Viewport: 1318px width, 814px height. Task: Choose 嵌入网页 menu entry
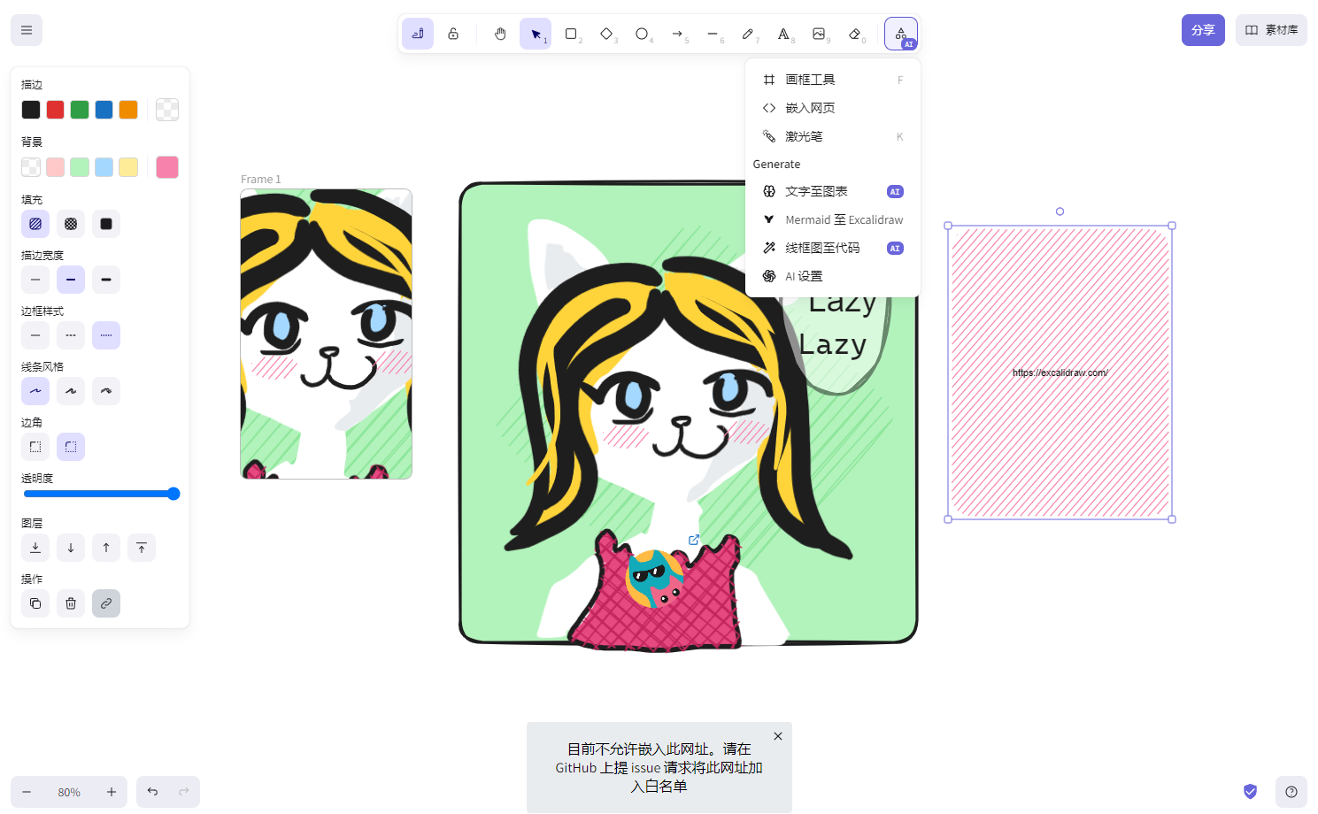pyautogui.click(x=833, y=108)
